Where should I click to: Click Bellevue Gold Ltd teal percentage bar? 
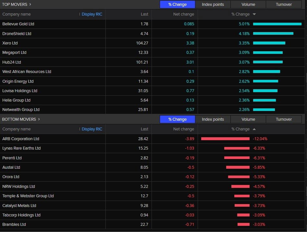point(277,24)
